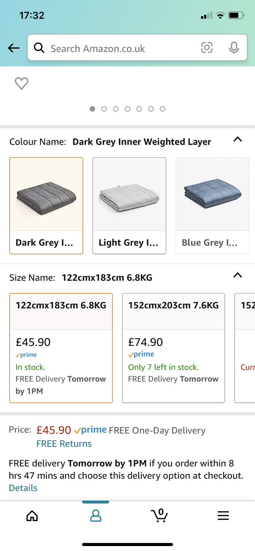Open the account profile tab icon
This screenshot has height=551, width=255.
[x=96, y=516]
